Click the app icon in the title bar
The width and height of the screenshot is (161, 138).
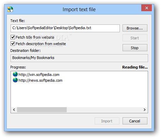pos(10,9)
